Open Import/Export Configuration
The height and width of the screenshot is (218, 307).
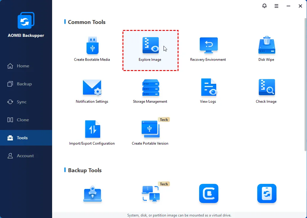pos(92,130)
